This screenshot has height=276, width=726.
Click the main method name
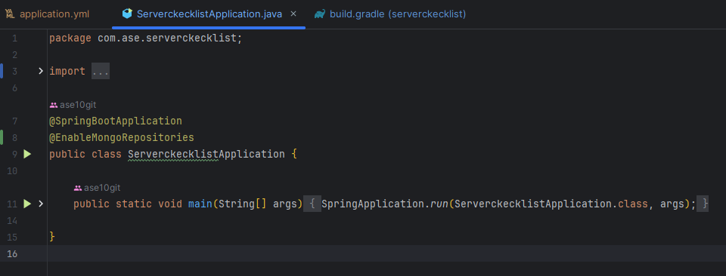(x=200, y=204)
